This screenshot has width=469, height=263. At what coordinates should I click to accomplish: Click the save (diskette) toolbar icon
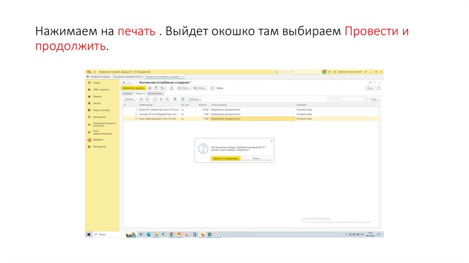click(150, 88)
